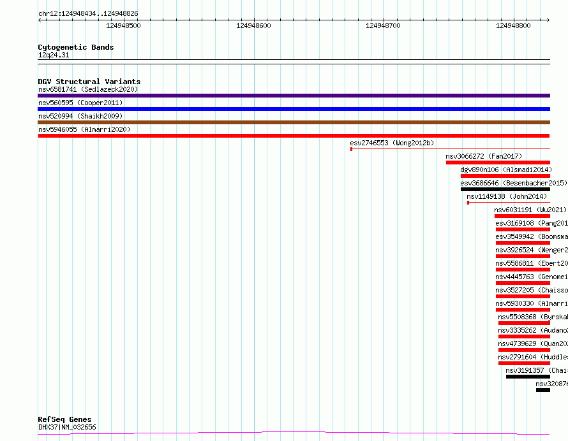Click the thin red esv2746553 variant line
568x441 pixels.
pos(451,148)
